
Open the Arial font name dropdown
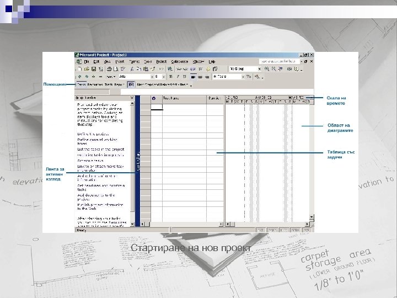(152, 77)
